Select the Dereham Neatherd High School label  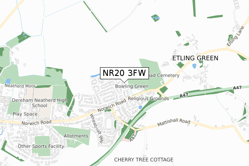pos(40,103)
